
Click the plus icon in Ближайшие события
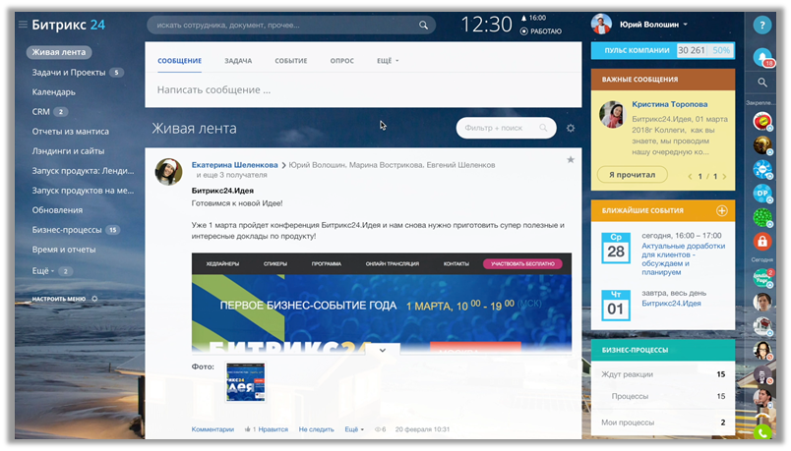pyautogui.click(x=721, y=210)
